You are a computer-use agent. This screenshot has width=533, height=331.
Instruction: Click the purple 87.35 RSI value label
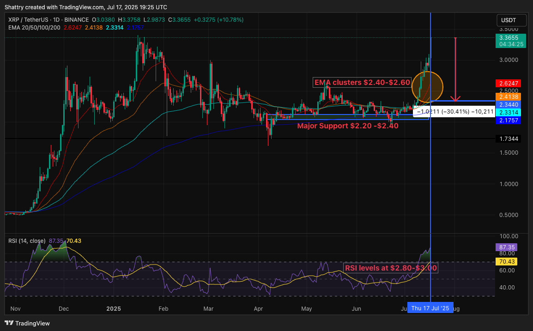[x=506, y=247]
